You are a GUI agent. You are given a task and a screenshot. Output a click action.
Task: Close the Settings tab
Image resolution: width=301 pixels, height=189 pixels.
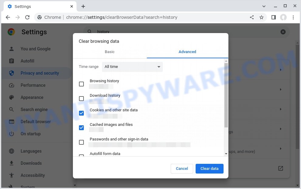click(72, 6)
